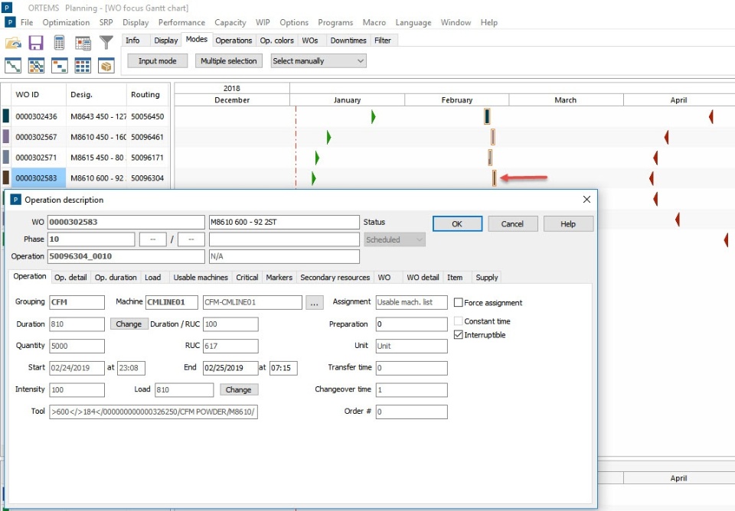The width and height of the screenshot is (735, 511).
Task: Click the Preparation input field
Action: [x=412, y=324]
